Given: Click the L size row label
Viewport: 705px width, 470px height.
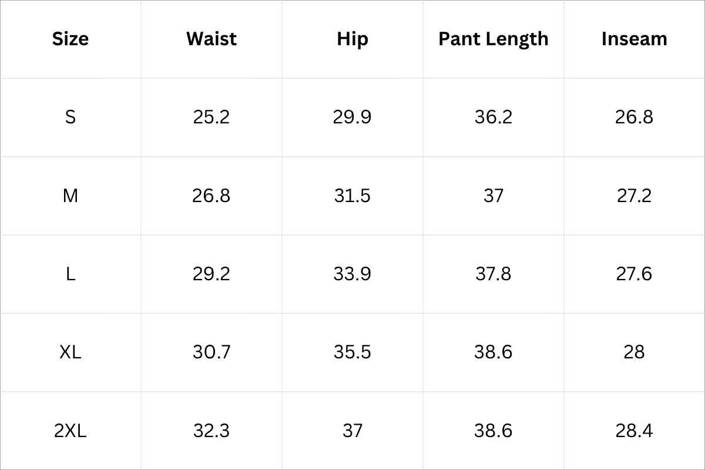Looking at the screenshot, I should [x=70, y=274].
